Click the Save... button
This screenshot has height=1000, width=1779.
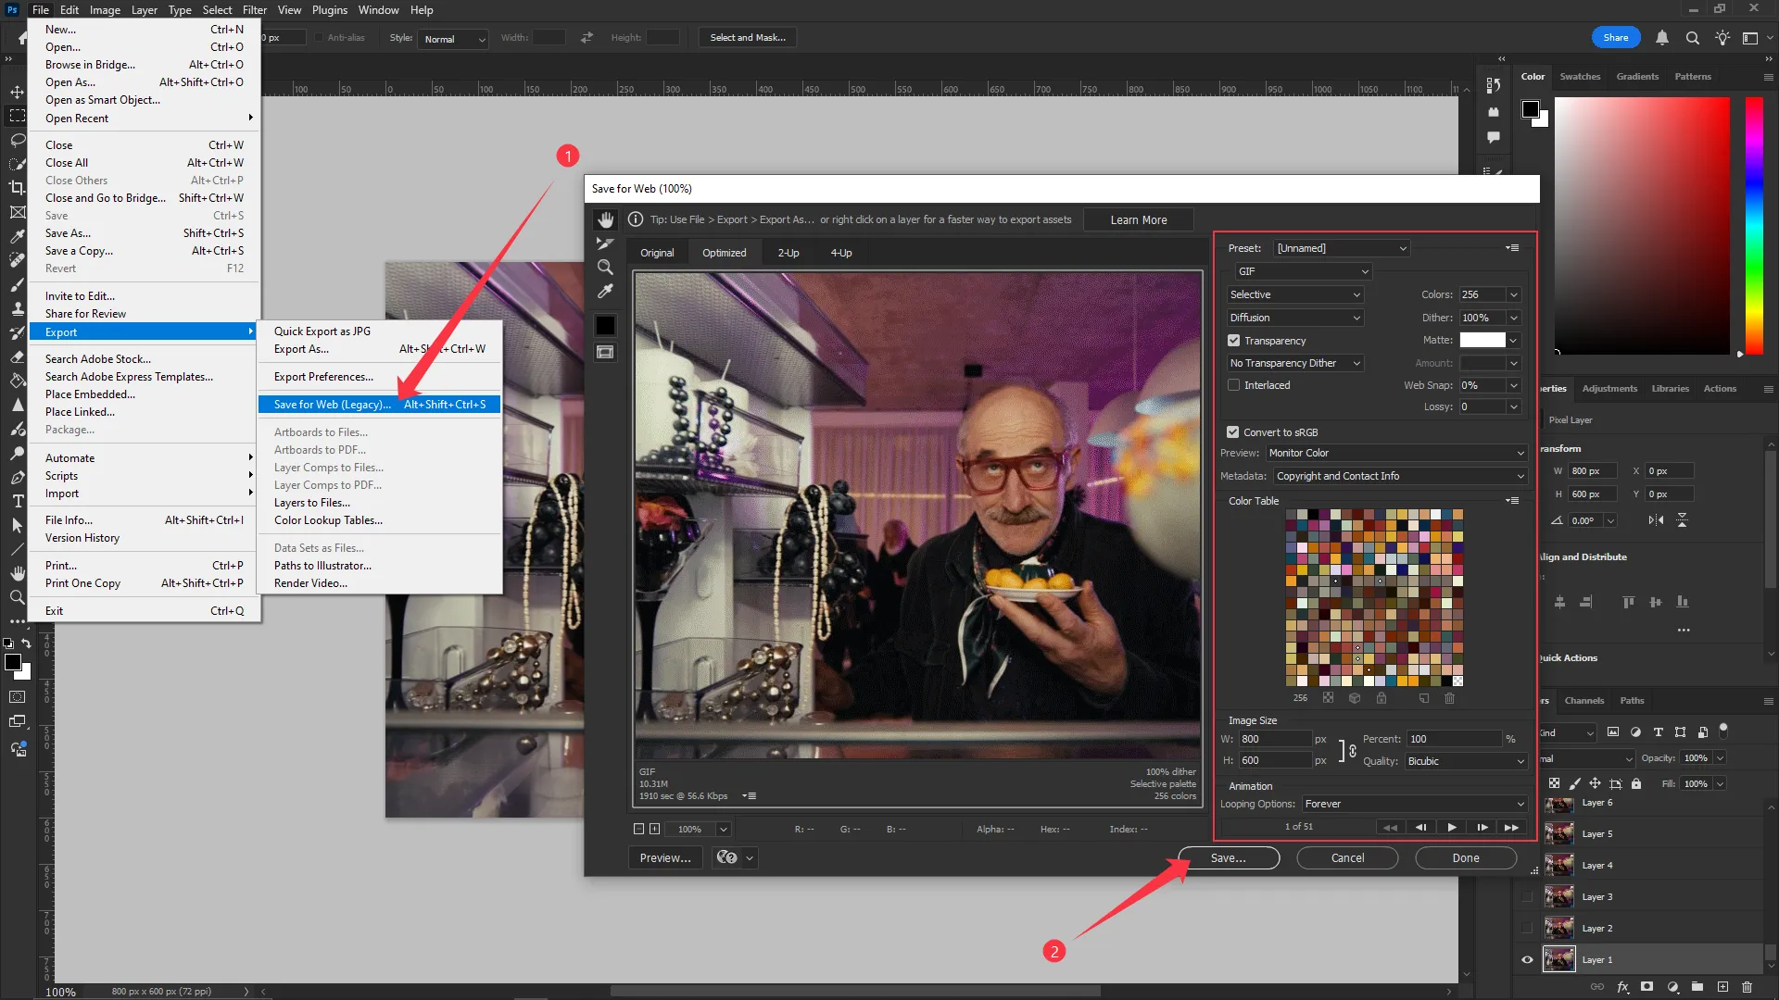point(1228,858)
